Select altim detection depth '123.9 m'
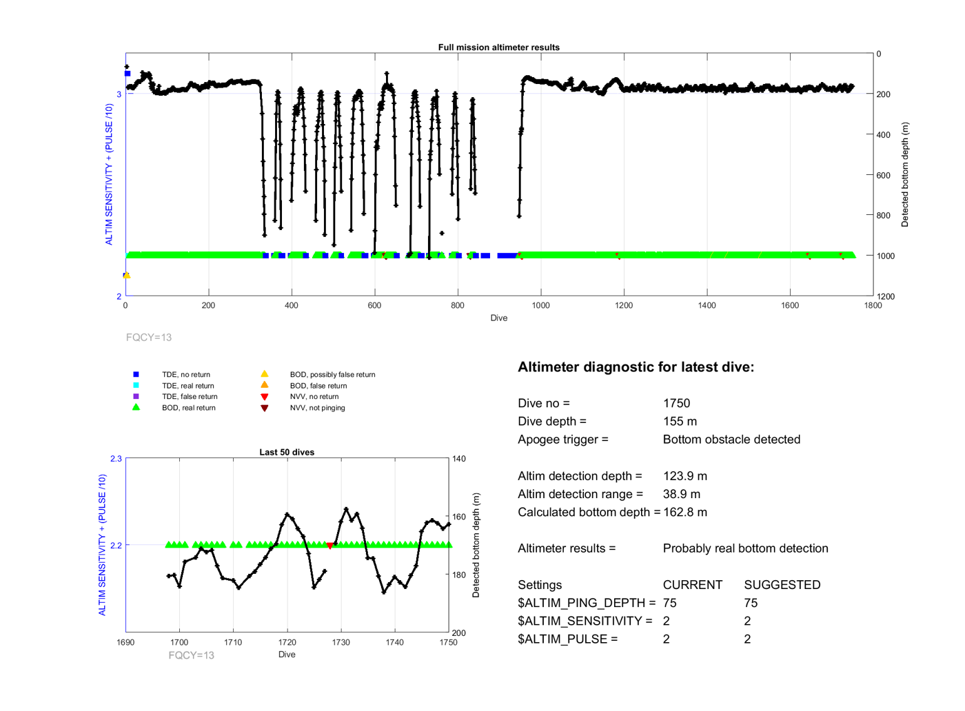The width and height of the screenshot is (965, 711). coord(685,476)
